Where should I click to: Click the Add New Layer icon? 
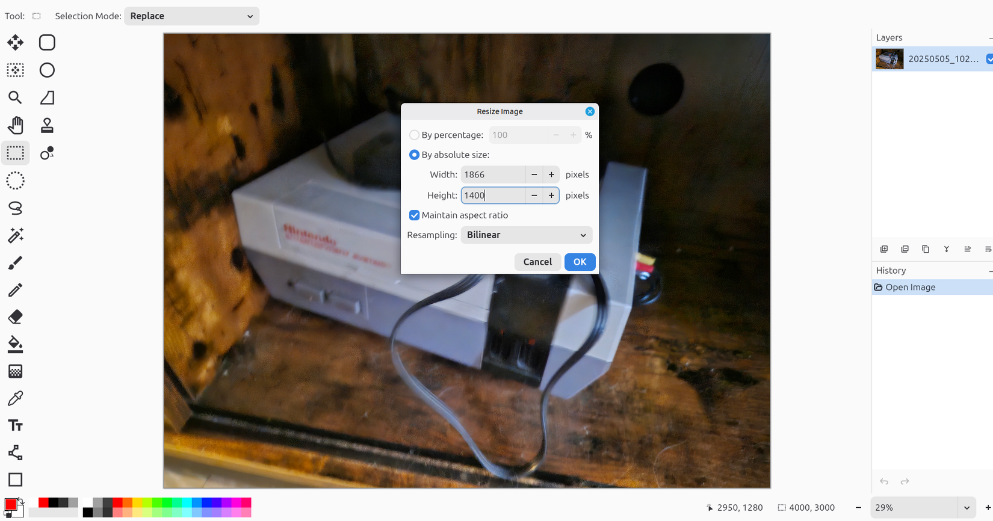[884, 249]
